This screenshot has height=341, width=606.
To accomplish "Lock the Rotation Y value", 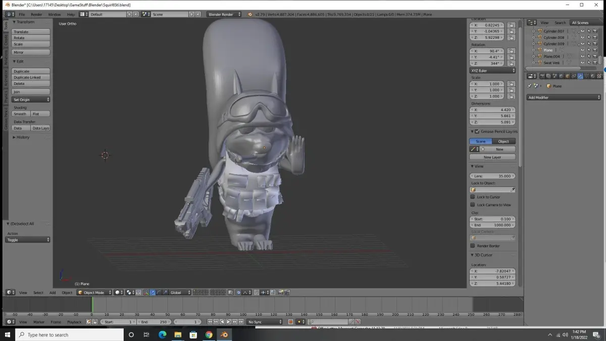I will click(x=511, y=57).
